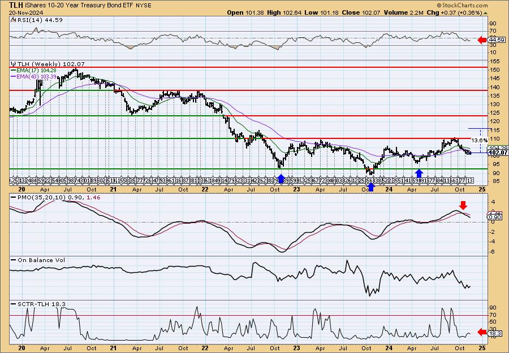Click the bar-style icon beside TLH (Weekly) label
Viewport: 509px width, 353px height.
pos(14,64)
